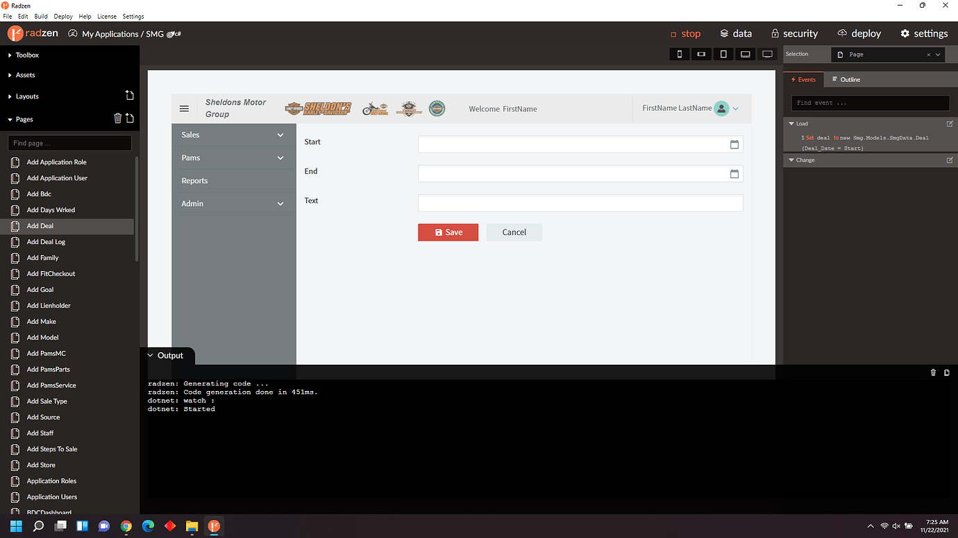
Task: Clear the Output console with the trash icon
Action: [x=933, y=372]
